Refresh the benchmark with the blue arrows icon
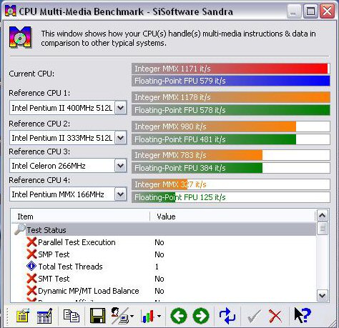Screen dimensions: 339x328 pos(227,316)
